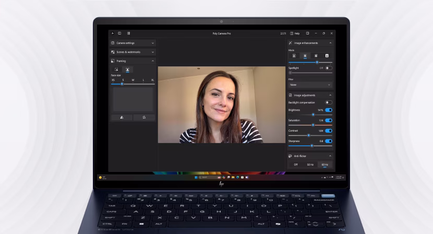Click the Poly logo icon in title bar
Screen dimensions: 433x234
pyautogui.click(x=113, y=33)
